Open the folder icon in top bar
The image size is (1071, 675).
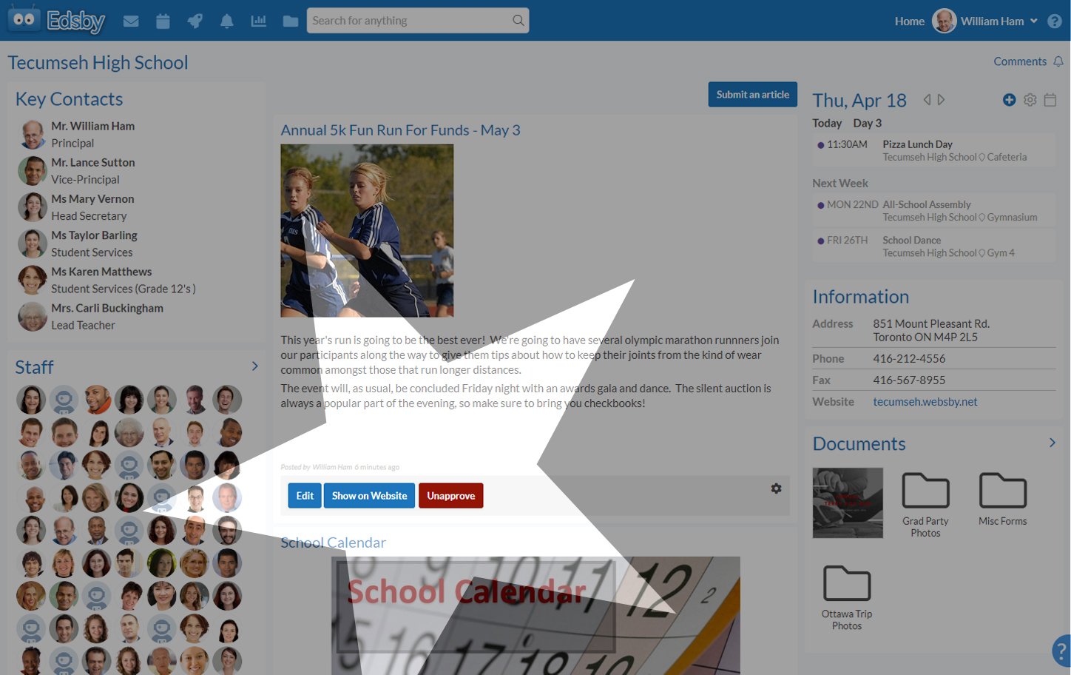[290, 21]
